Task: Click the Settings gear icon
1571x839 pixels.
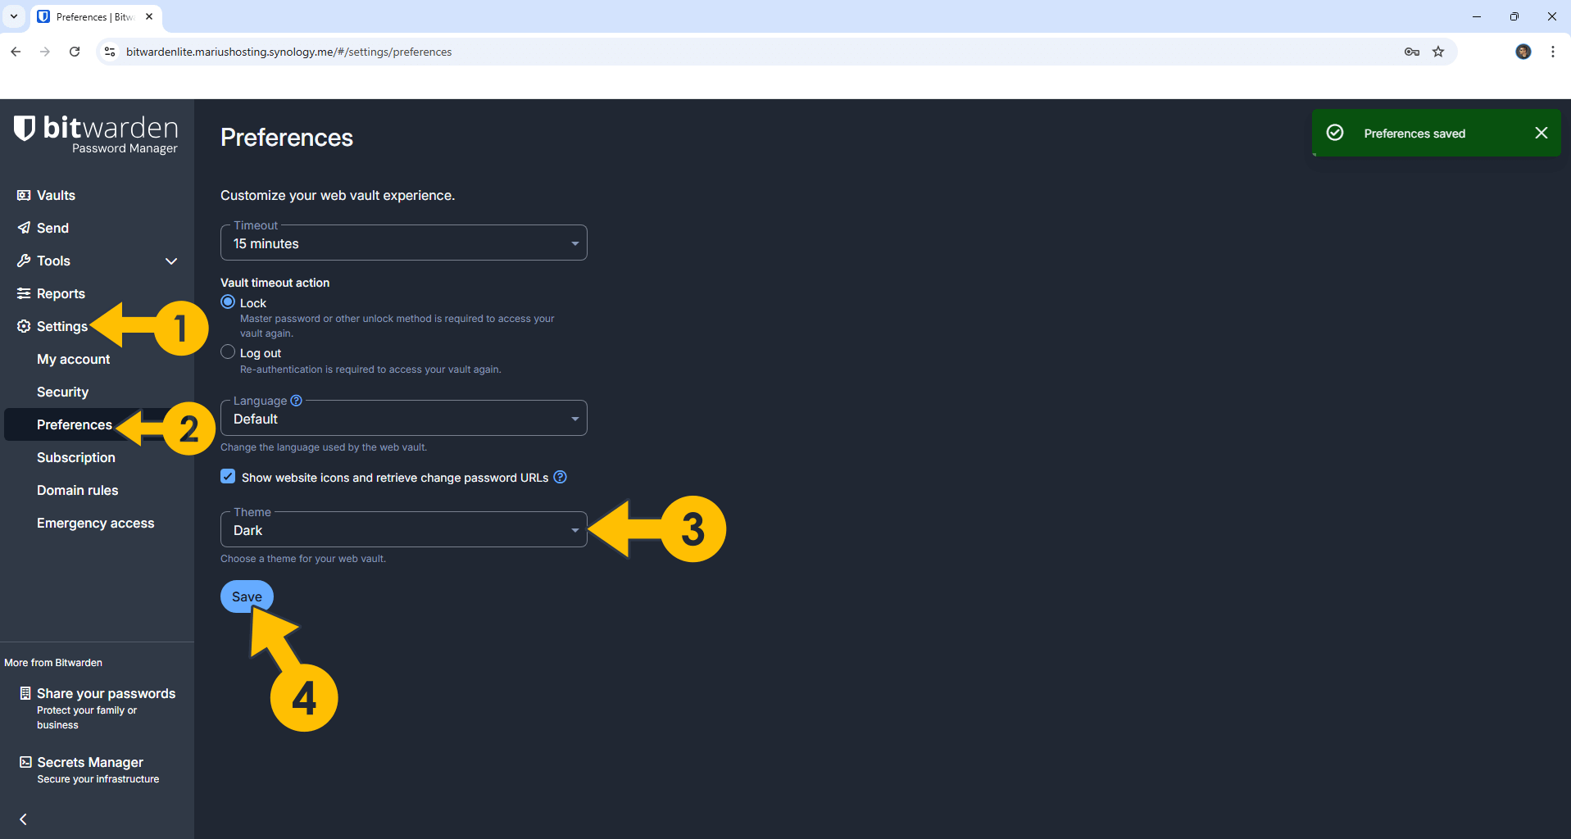Action: pos(24,326)
